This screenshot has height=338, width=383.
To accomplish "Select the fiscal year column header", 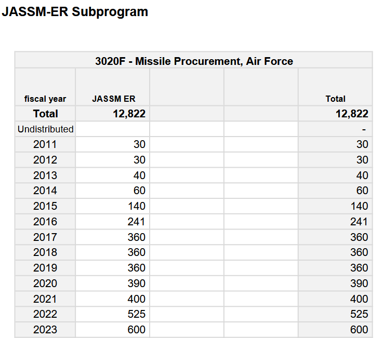I will pos(45,99).
